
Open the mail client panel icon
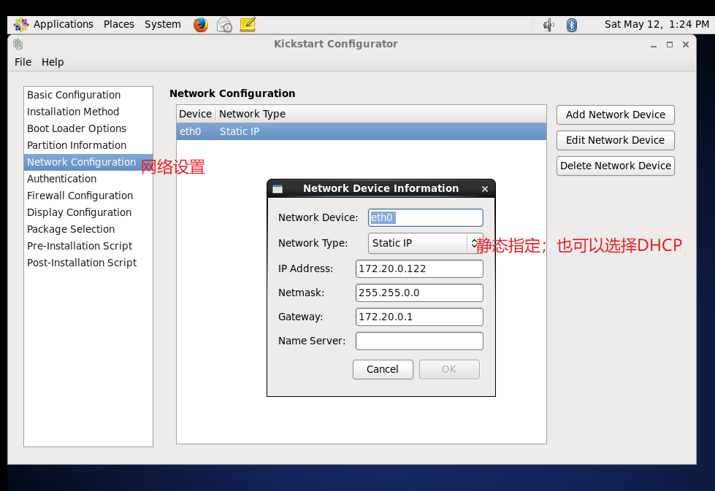tap(224, 25)
